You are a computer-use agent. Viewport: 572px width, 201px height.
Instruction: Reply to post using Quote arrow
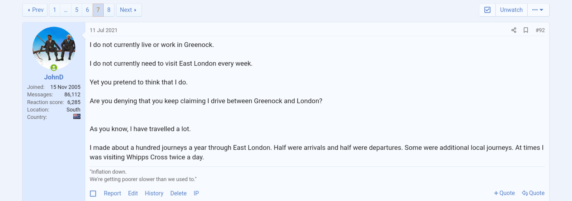click(533, 193)
